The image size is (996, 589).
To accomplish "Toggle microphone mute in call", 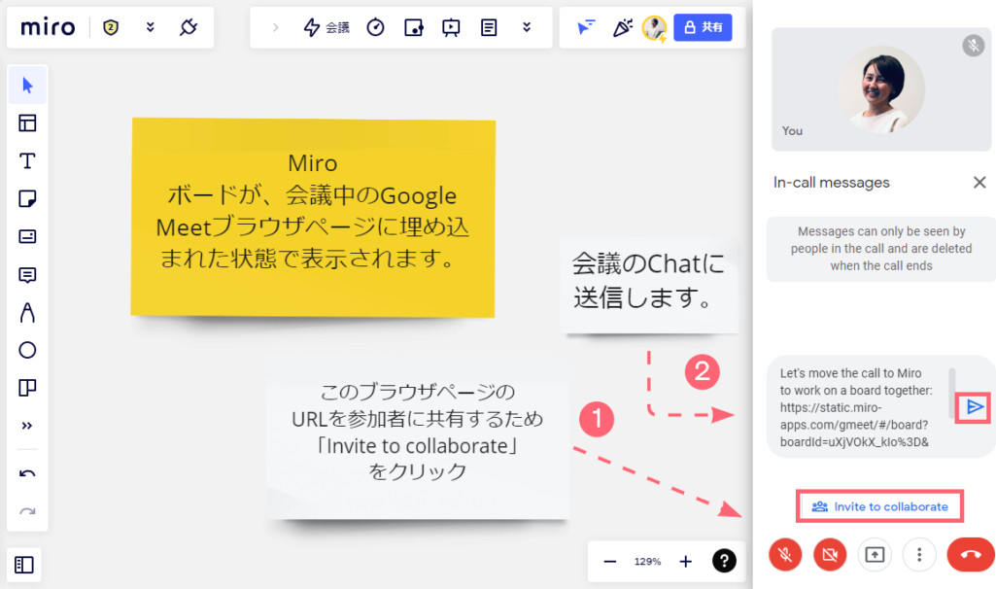I will 785,555.
